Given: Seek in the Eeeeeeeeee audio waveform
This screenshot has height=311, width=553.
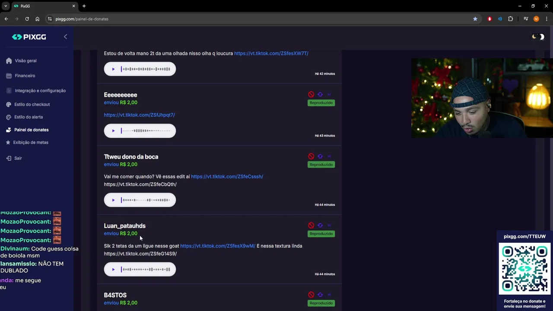Looking at the screenshot, I should click(x=146, y=131).
